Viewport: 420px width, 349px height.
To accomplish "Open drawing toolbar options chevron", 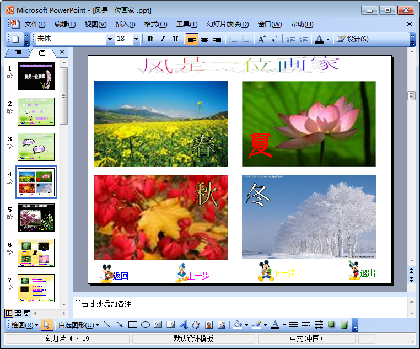I will pyautogui.click(x=355, y=325).
